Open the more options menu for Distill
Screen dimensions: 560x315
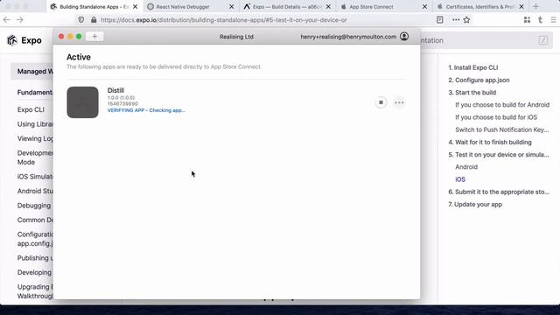pyautogui.click(x=399, y=102)
